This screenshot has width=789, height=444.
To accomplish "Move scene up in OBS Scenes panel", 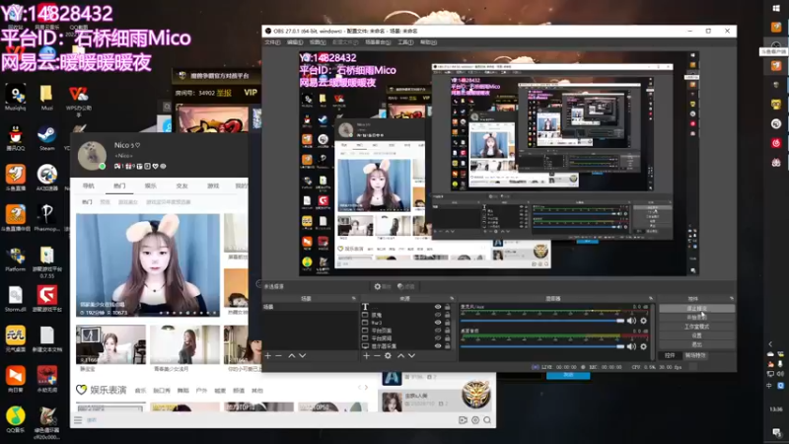I will [291, 355].
